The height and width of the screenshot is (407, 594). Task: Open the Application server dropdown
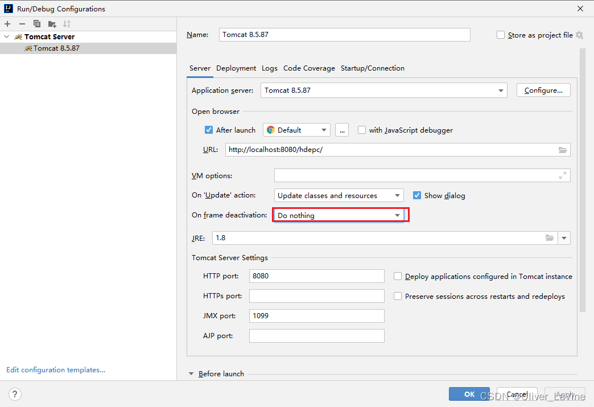point(383,90)
